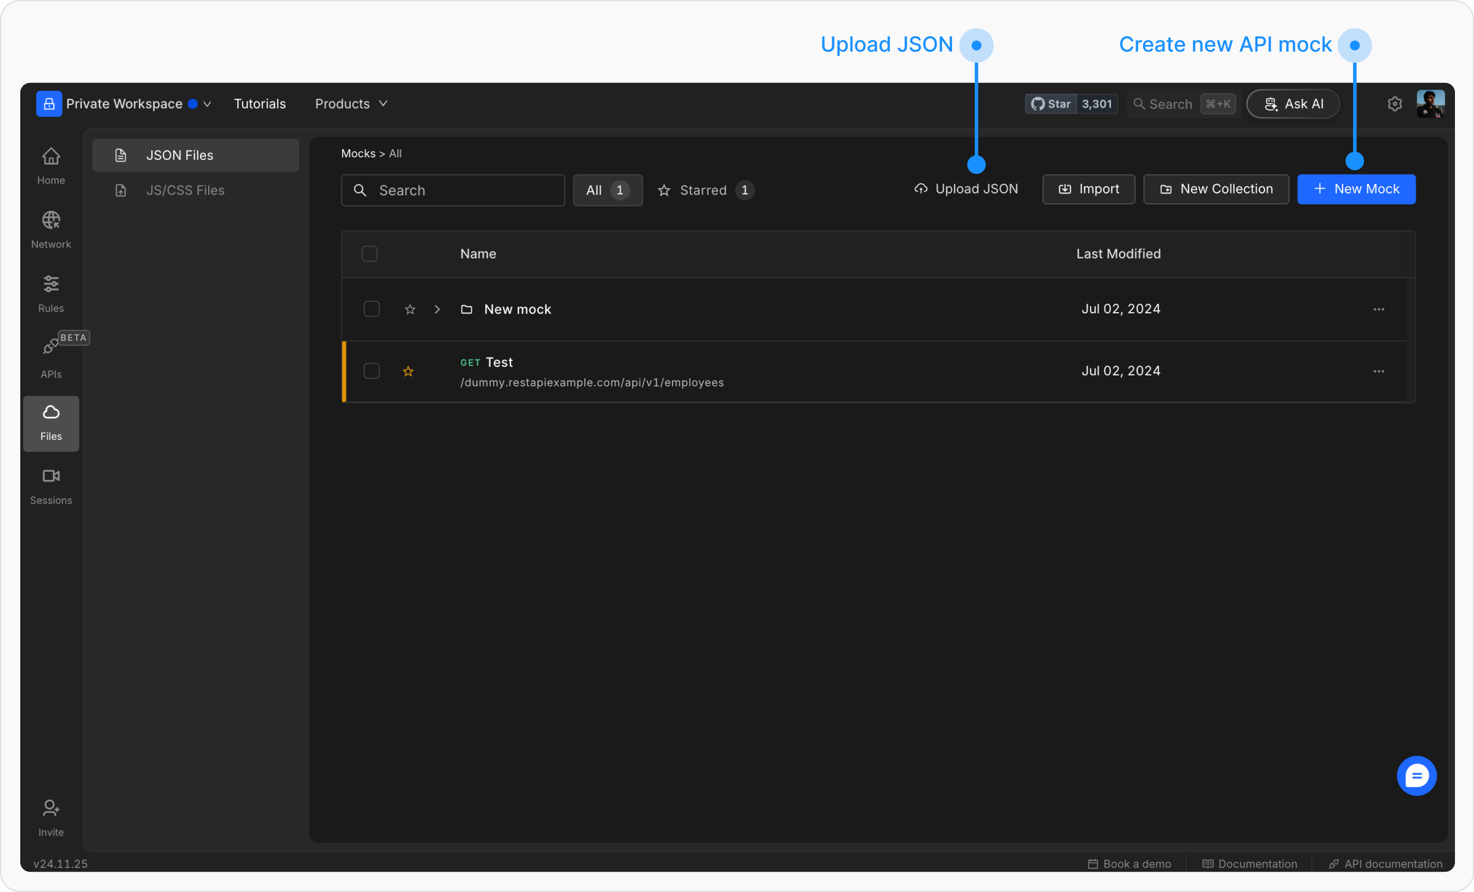
Task: Star the New mock collection
Action: [x=410, y=309]
